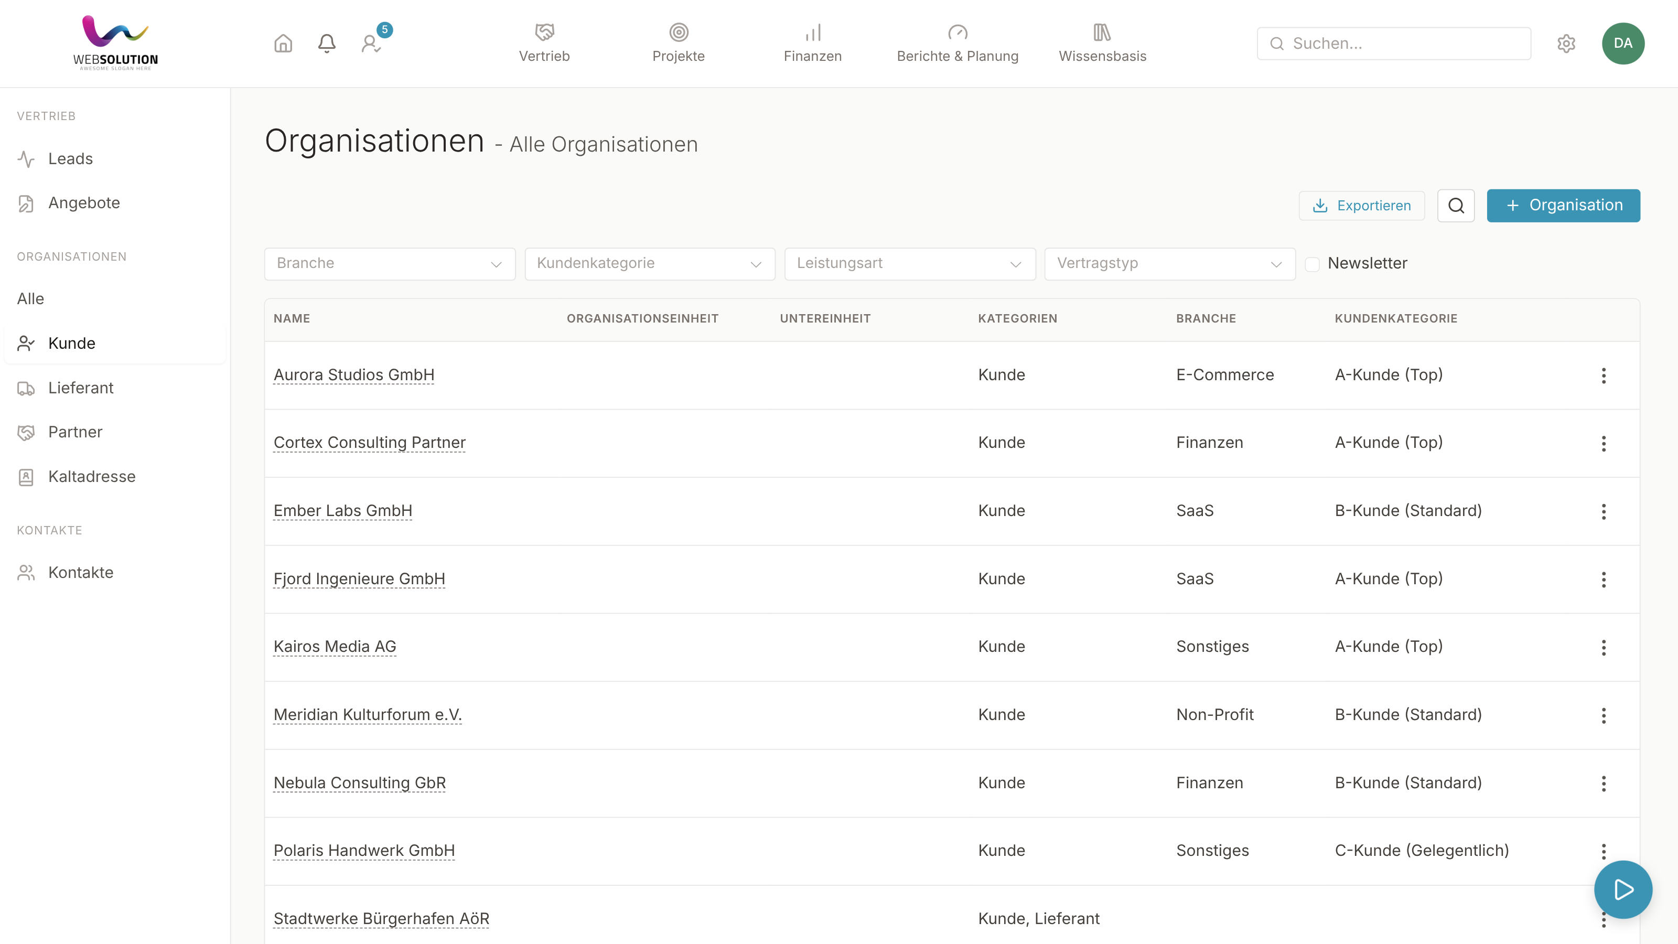Focus the Suchen search field
The height and width of the screenshot is (944, 1678).
coord(1394,44)
